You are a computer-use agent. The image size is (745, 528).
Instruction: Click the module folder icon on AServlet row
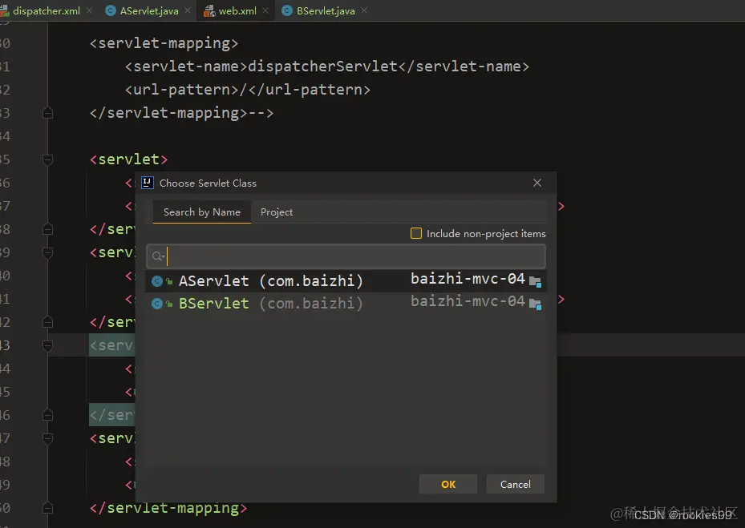pos(535,281)
